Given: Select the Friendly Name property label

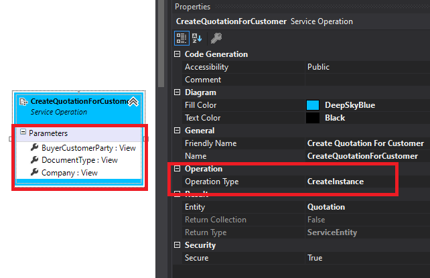Looking at the screenshot, I should coord(210,143).
